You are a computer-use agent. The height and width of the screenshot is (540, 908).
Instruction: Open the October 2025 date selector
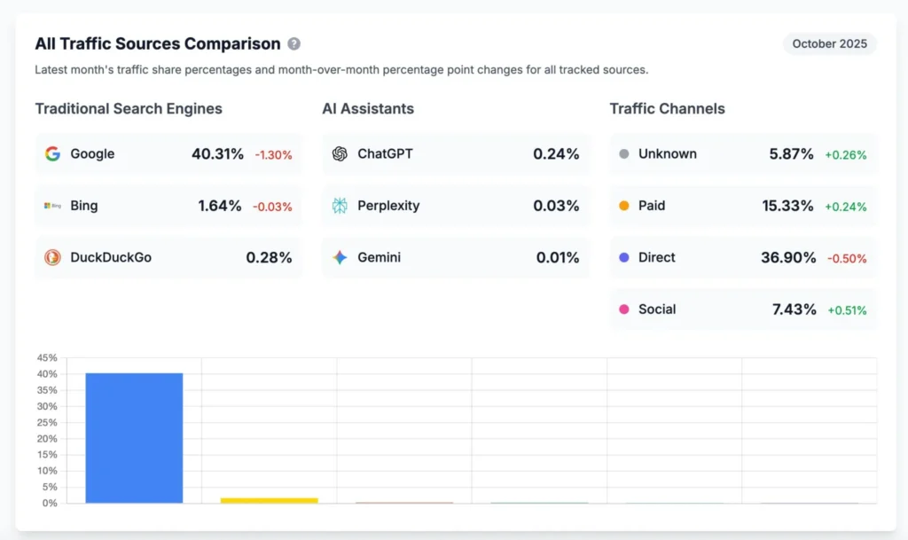click(829, 43)
